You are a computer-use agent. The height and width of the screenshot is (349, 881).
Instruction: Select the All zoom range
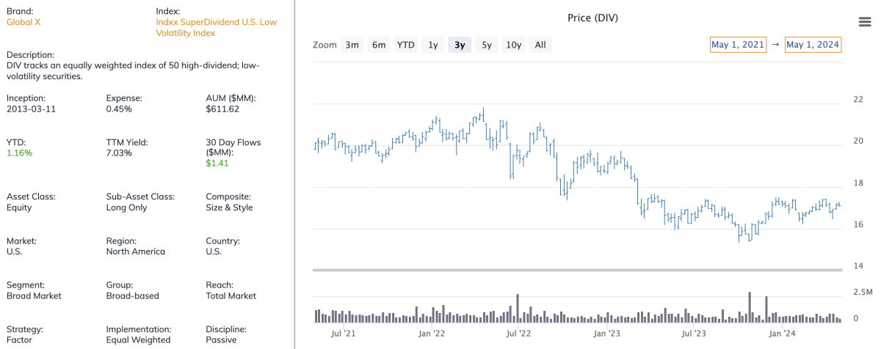point(540,45)
